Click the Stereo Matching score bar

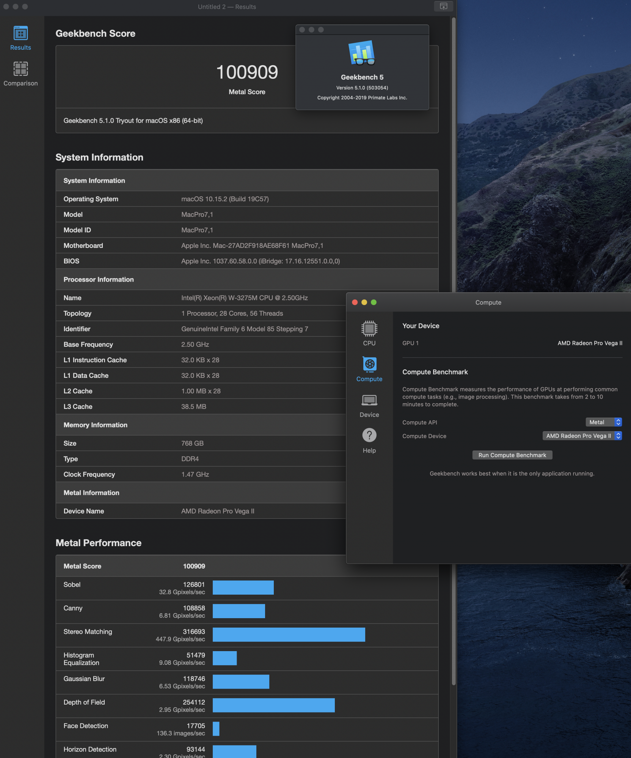tap(289, 634)
